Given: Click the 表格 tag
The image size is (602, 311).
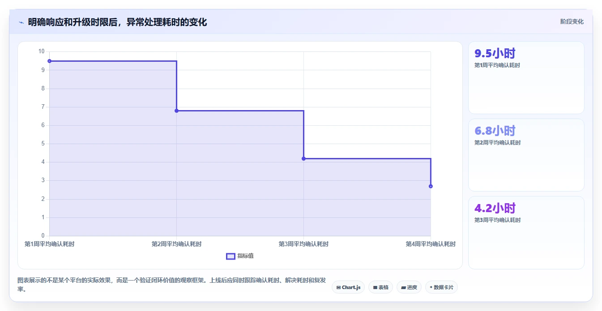Looking at the screenshot, I should [x=380, y=287].
